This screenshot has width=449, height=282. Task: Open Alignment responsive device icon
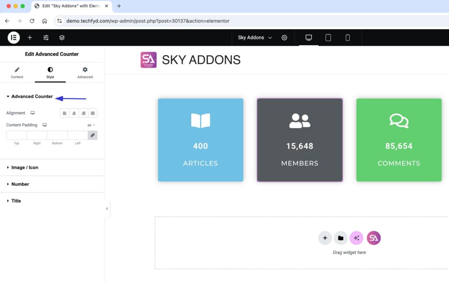(x=32, y=113)
